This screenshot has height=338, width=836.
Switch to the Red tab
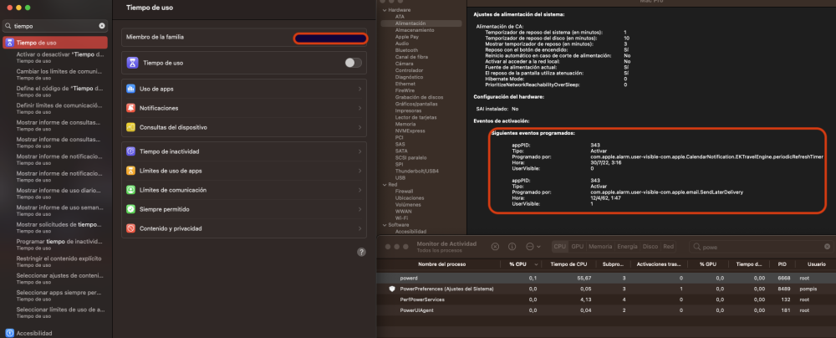pyautogui.click(x=669, y=247)
